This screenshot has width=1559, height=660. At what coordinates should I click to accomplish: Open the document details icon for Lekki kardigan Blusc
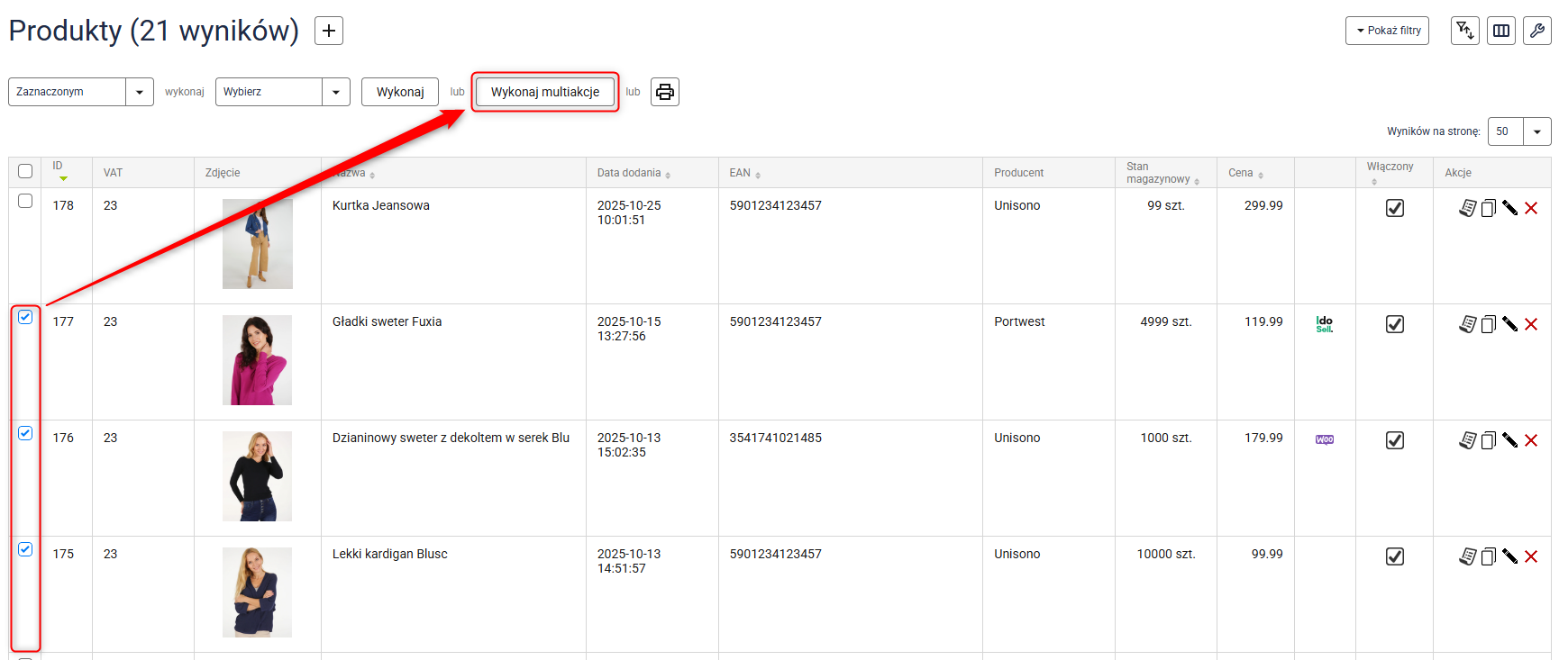(x=1468, y=556)
